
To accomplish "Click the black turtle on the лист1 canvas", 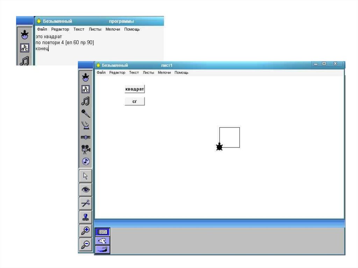I will (220, 146).
